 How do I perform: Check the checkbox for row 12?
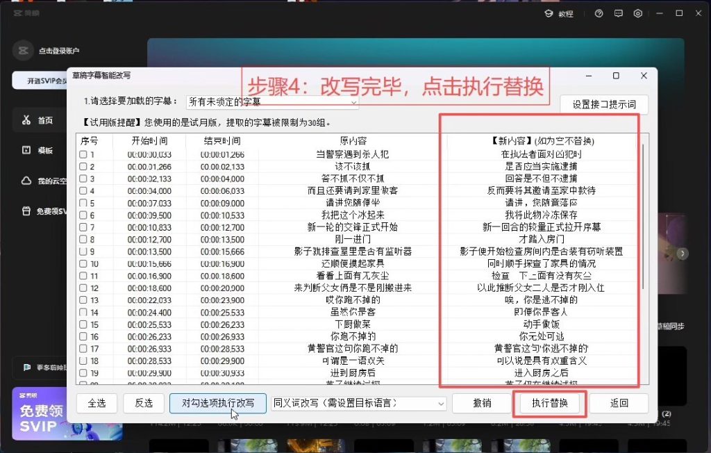(x=83, y=288)
